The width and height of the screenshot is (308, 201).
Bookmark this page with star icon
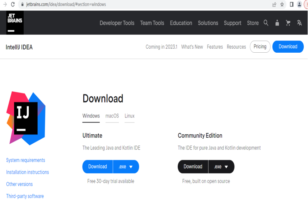click(282, 4)
